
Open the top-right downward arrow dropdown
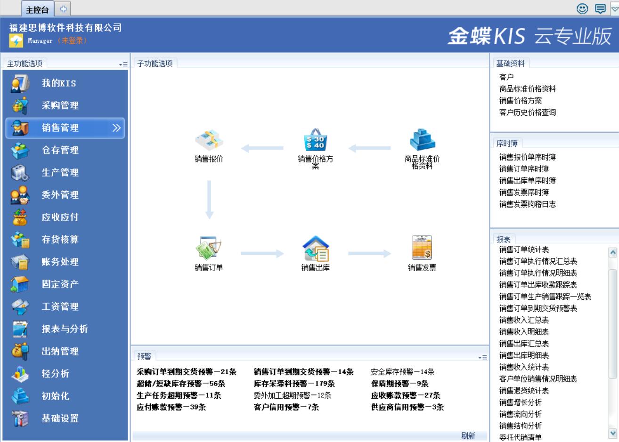click(x=614, y=8)
